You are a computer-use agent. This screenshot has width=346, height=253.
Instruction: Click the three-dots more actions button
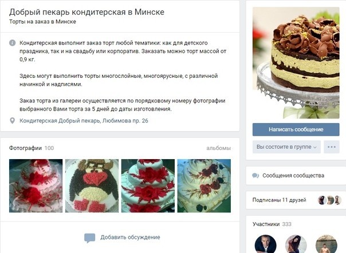[332, 147]
